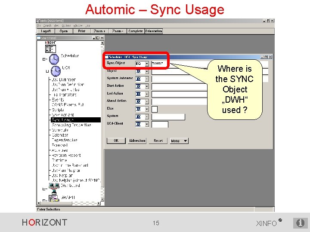
Task: Select Events in the tree
Action: (58, 100)
